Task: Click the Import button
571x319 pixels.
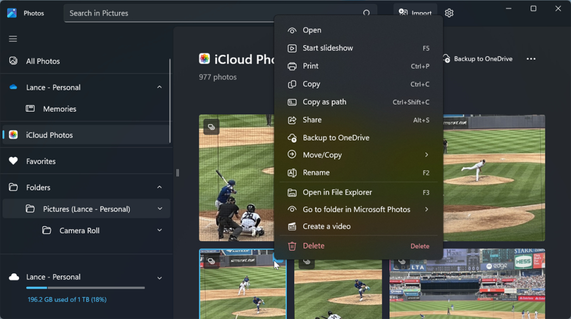Action: (416, 12)
